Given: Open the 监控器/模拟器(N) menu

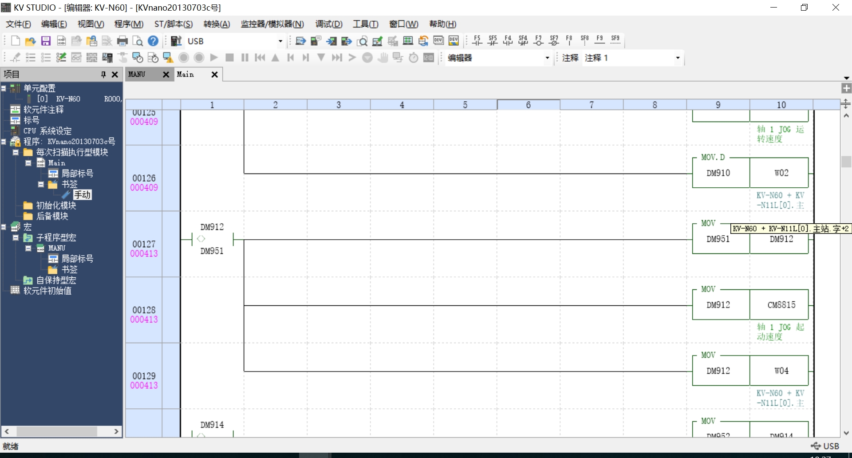Looking at the screenshot, I should [x=272, y=24].
